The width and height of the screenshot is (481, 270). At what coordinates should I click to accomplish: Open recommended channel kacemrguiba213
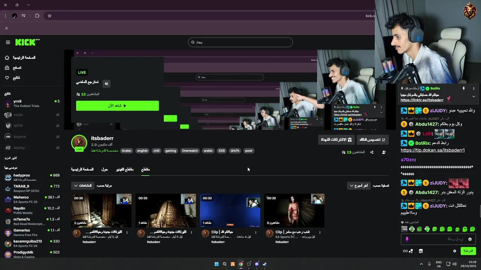(x=32, y=243)
